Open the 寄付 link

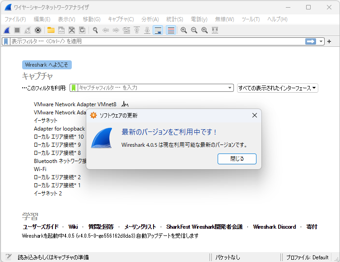click(x=312, y=227)
